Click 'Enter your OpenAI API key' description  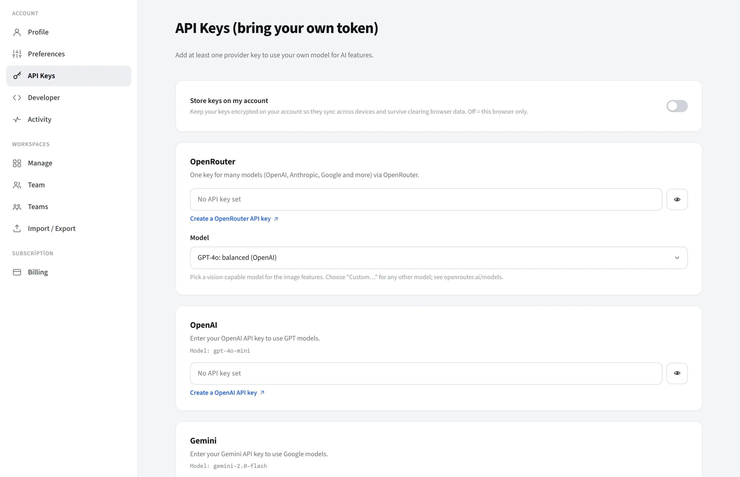(255, 338)
